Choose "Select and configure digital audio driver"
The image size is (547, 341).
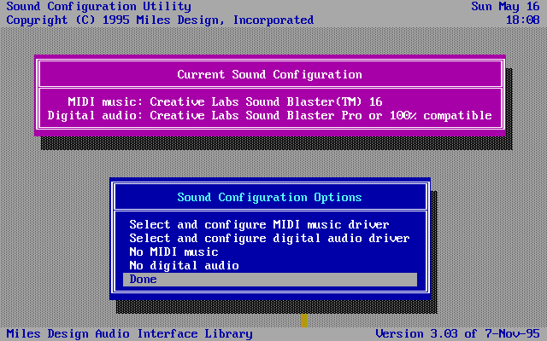269,239
